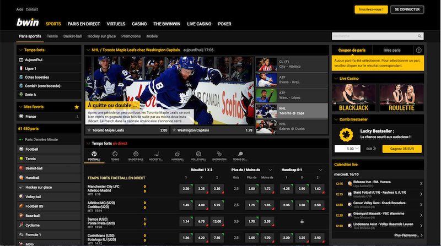Image resolution: width=441 pixels, height=246 pixels.
Task: Click the Mes favoris star icon
Action: (77, 107)
